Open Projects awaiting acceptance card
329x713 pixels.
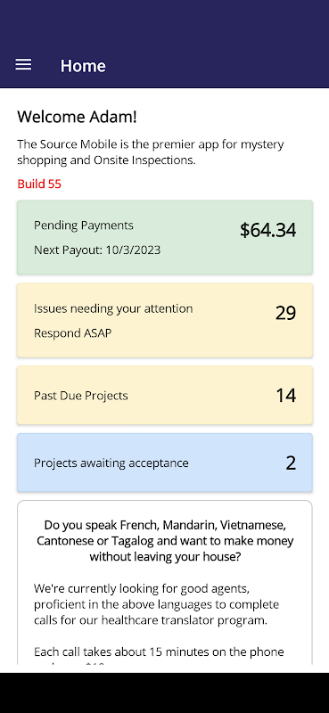tap(165, 463)
